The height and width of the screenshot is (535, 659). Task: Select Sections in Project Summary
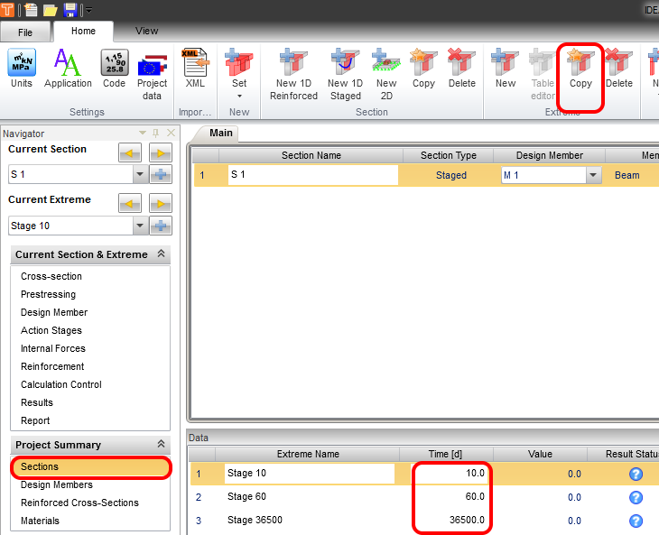coord(90,467)
